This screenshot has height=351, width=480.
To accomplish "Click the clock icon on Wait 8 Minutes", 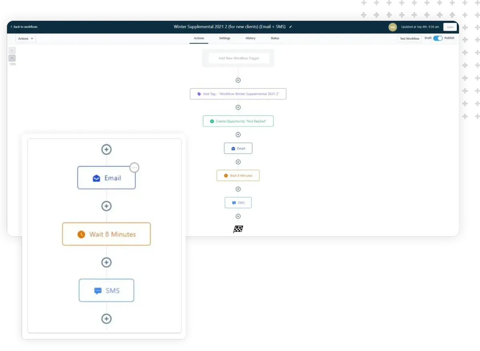I will (x=226, y=175).
